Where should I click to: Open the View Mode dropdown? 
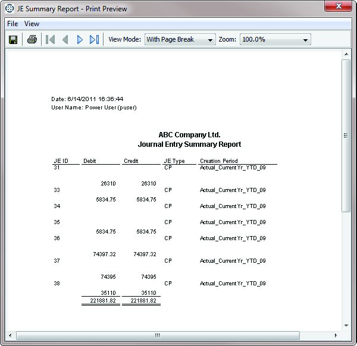tap(180, 39)
